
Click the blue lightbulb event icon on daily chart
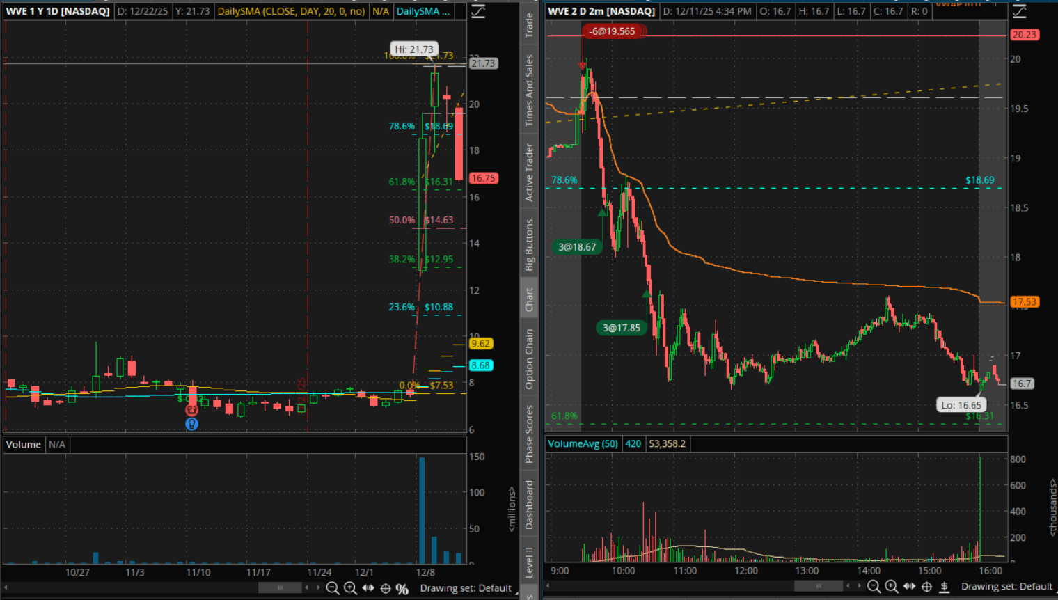191,424
